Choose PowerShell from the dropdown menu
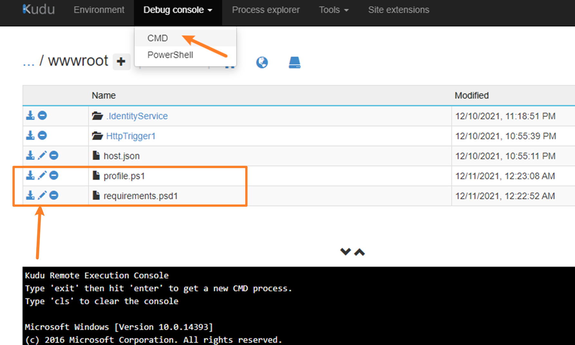 170,55
